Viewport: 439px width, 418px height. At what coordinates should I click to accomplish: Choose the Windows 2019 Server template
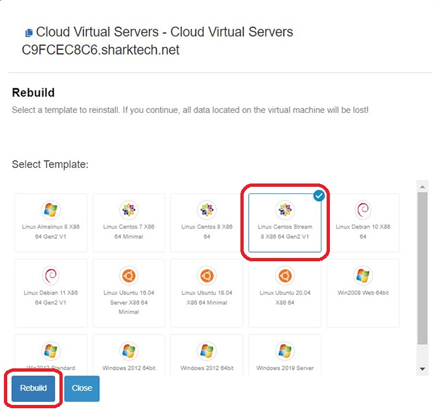point(285,355)
